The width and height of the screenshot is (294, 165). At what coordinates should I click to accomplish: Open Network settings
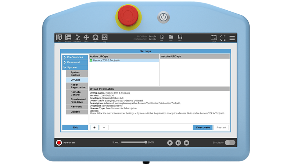coord(77,107)
